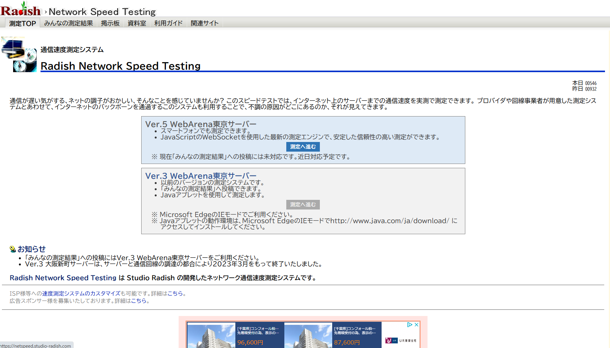This screenshot has width=610, height=348.
Task: Open こちら link for sponsor details
Action: tap(139, 301)
